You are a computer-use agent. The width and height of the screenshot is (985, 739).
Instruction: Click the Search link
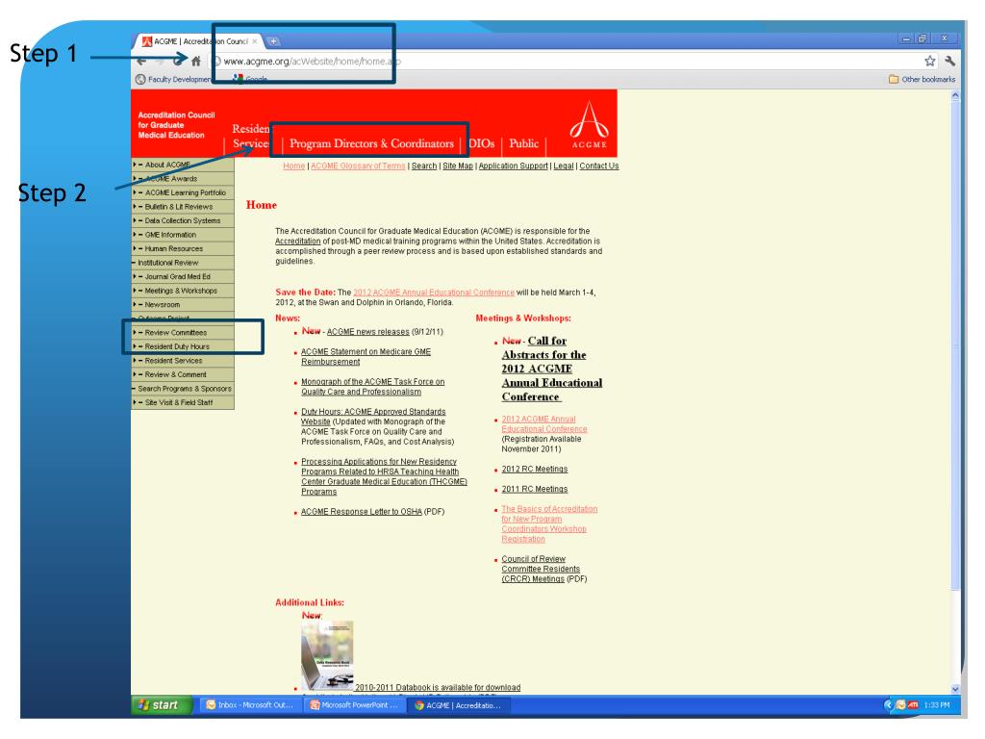(424, 166)
